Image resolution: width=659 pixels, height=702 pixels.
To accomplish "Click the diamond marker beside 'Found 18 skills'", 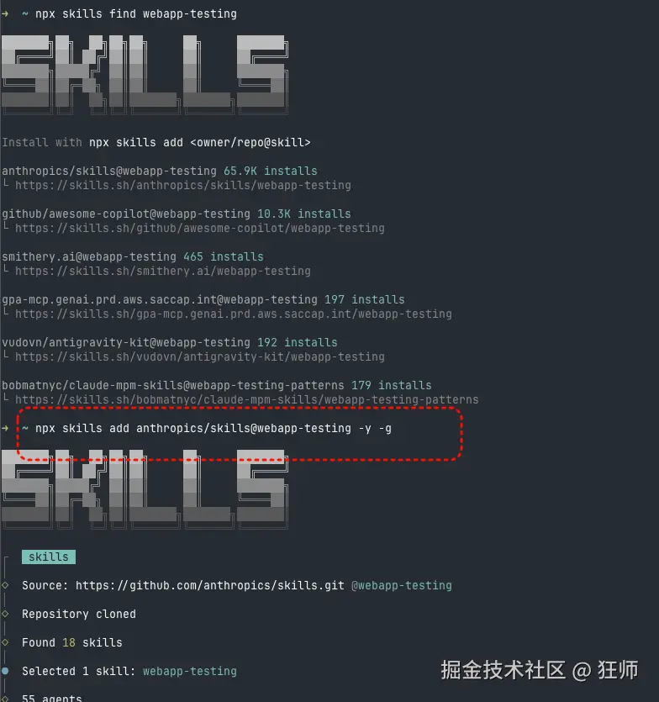I will pyautogui.click(x=5, y=642).
